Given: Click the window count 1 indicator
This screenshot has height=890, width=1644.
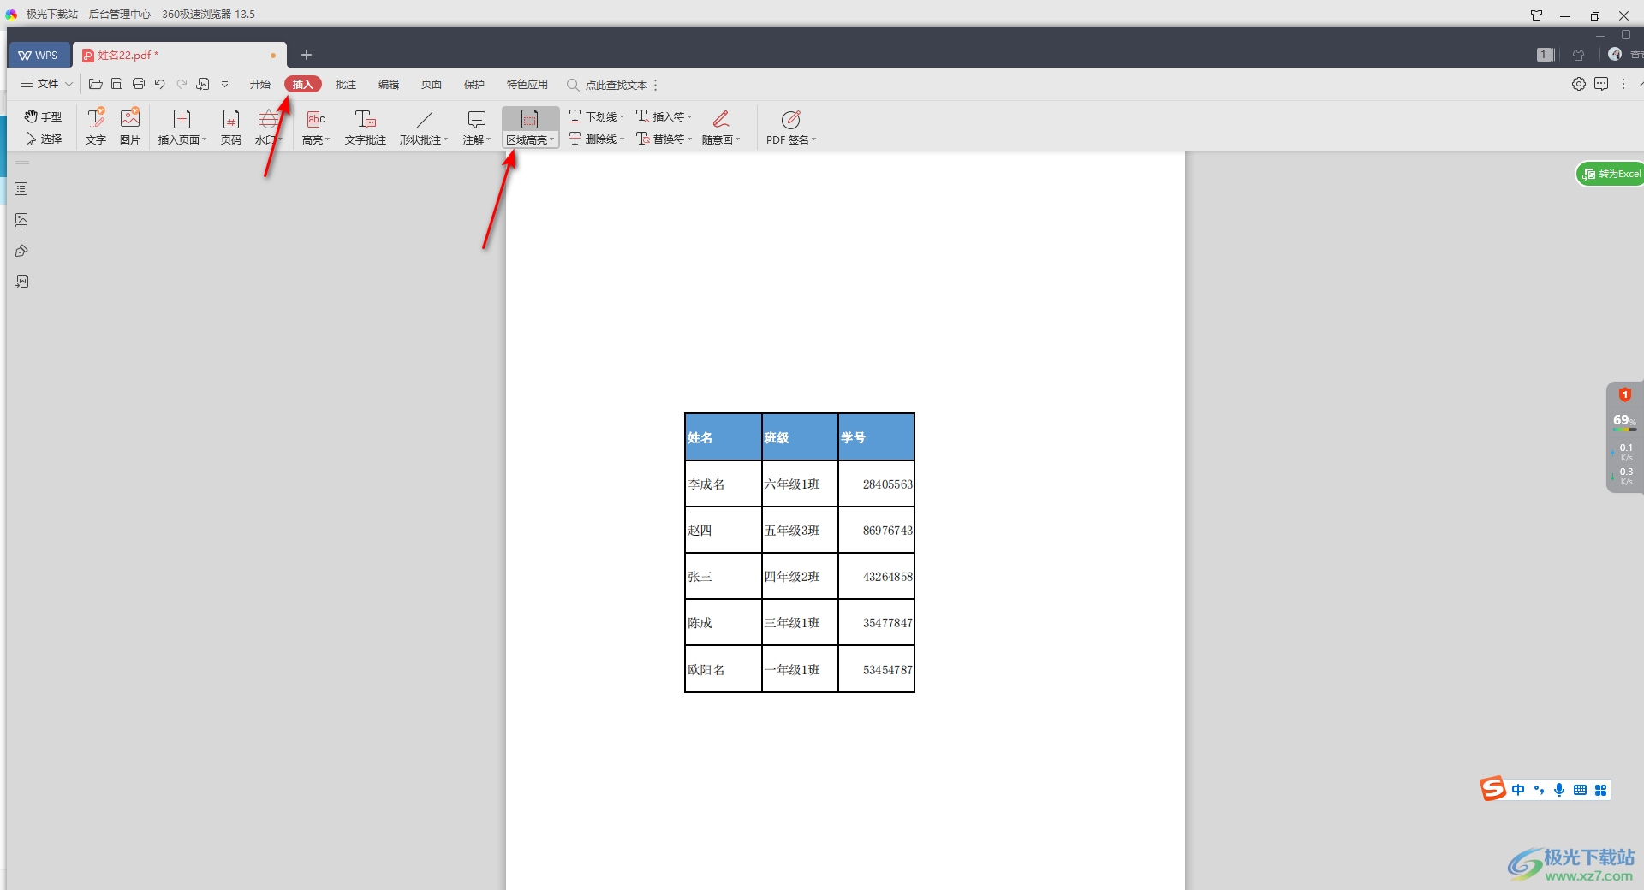Looking at the screenshot, I should pyautogui.click(x=1546, y=55).
